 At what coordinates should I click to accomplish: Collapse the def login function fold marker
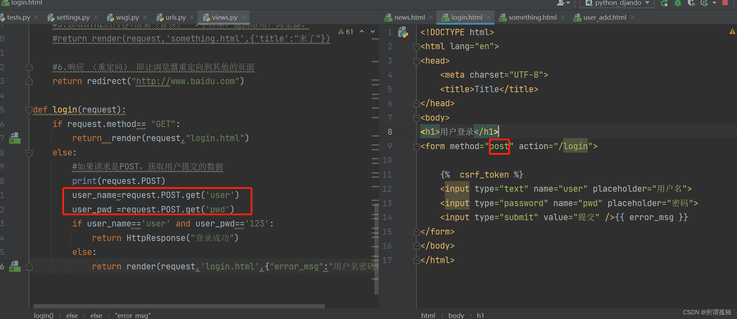29,110
